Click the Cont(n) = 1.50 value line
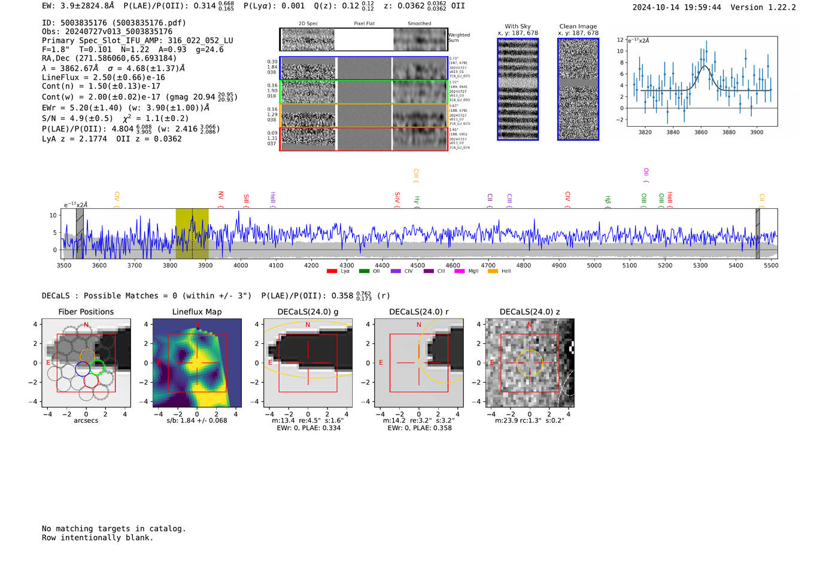This screenshot has width=838, height=570. tap(101, 86)
